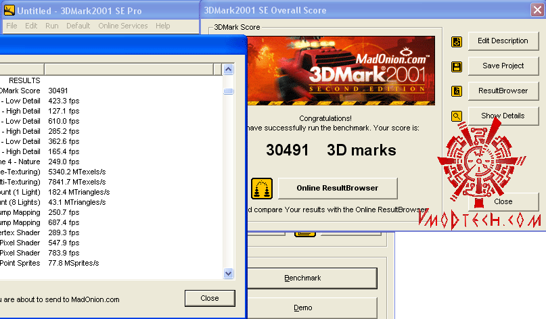Click the RESULTS heading row
546x319 pixels.
[112, 80]
